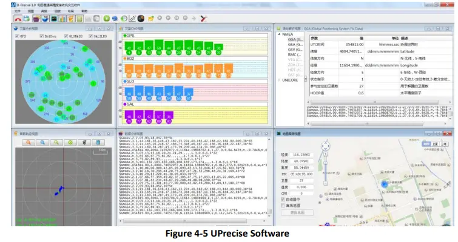Open the red tools icon in toolbar
The width and height of the screenshot is (458, 242).
[x=204, y=19]
